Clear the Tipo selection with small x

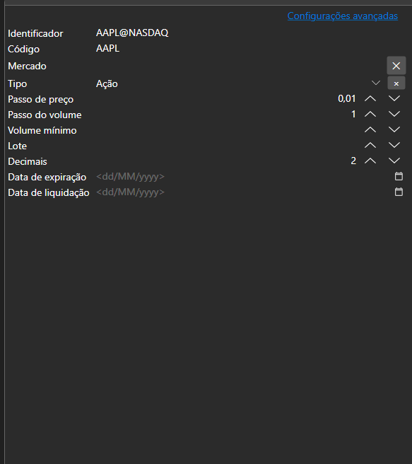tap(396, 83)
